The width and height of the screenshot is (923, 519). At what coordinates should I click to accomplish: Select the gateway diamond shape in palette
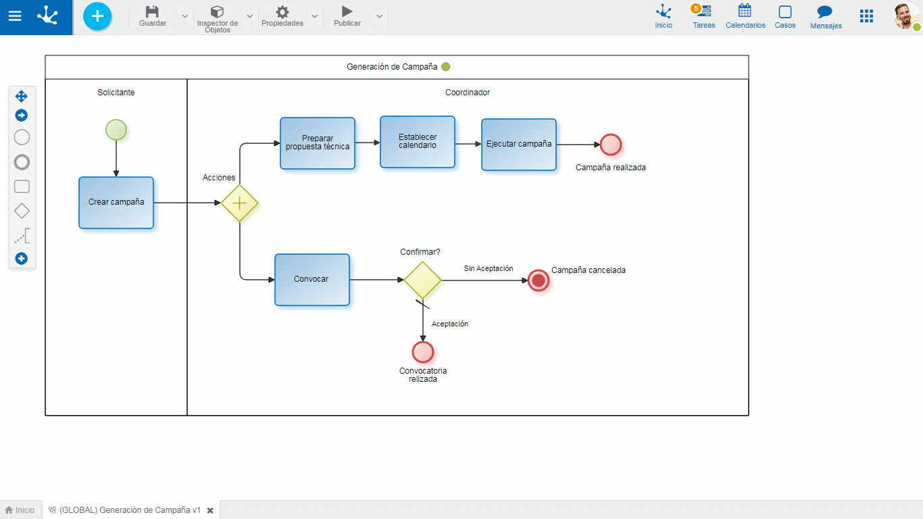click(22, 211)
